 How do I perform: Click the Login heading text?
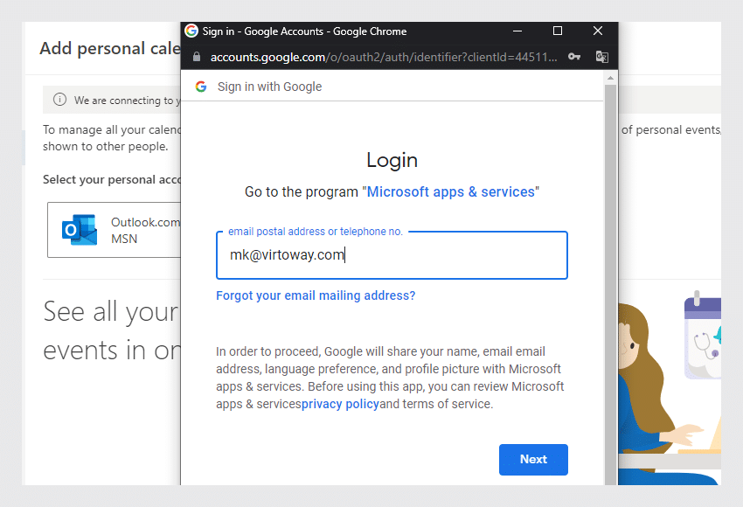392,160
